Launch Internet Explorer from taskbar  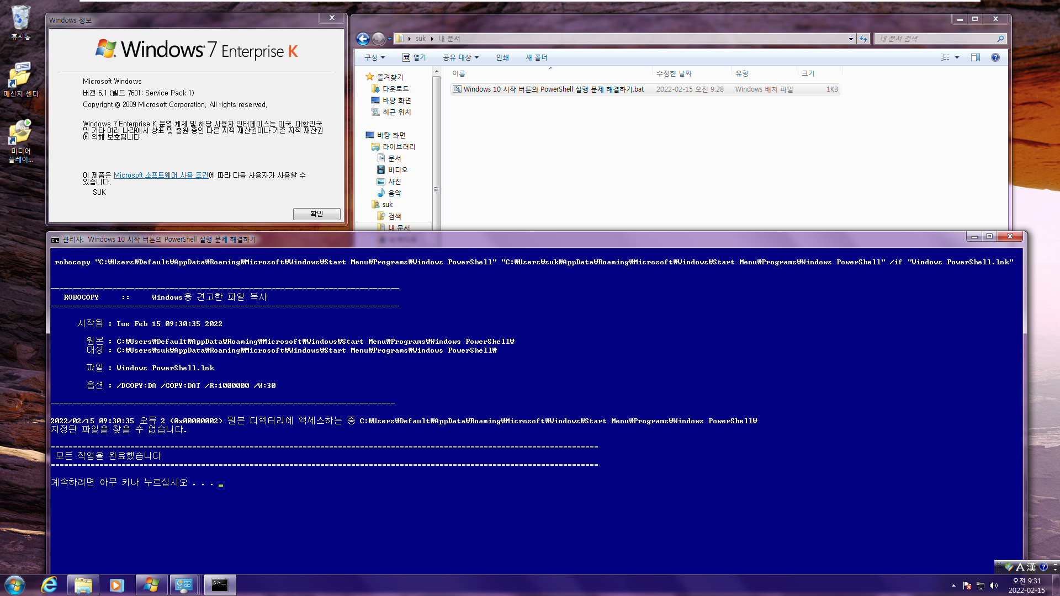[x=50, y=585]
